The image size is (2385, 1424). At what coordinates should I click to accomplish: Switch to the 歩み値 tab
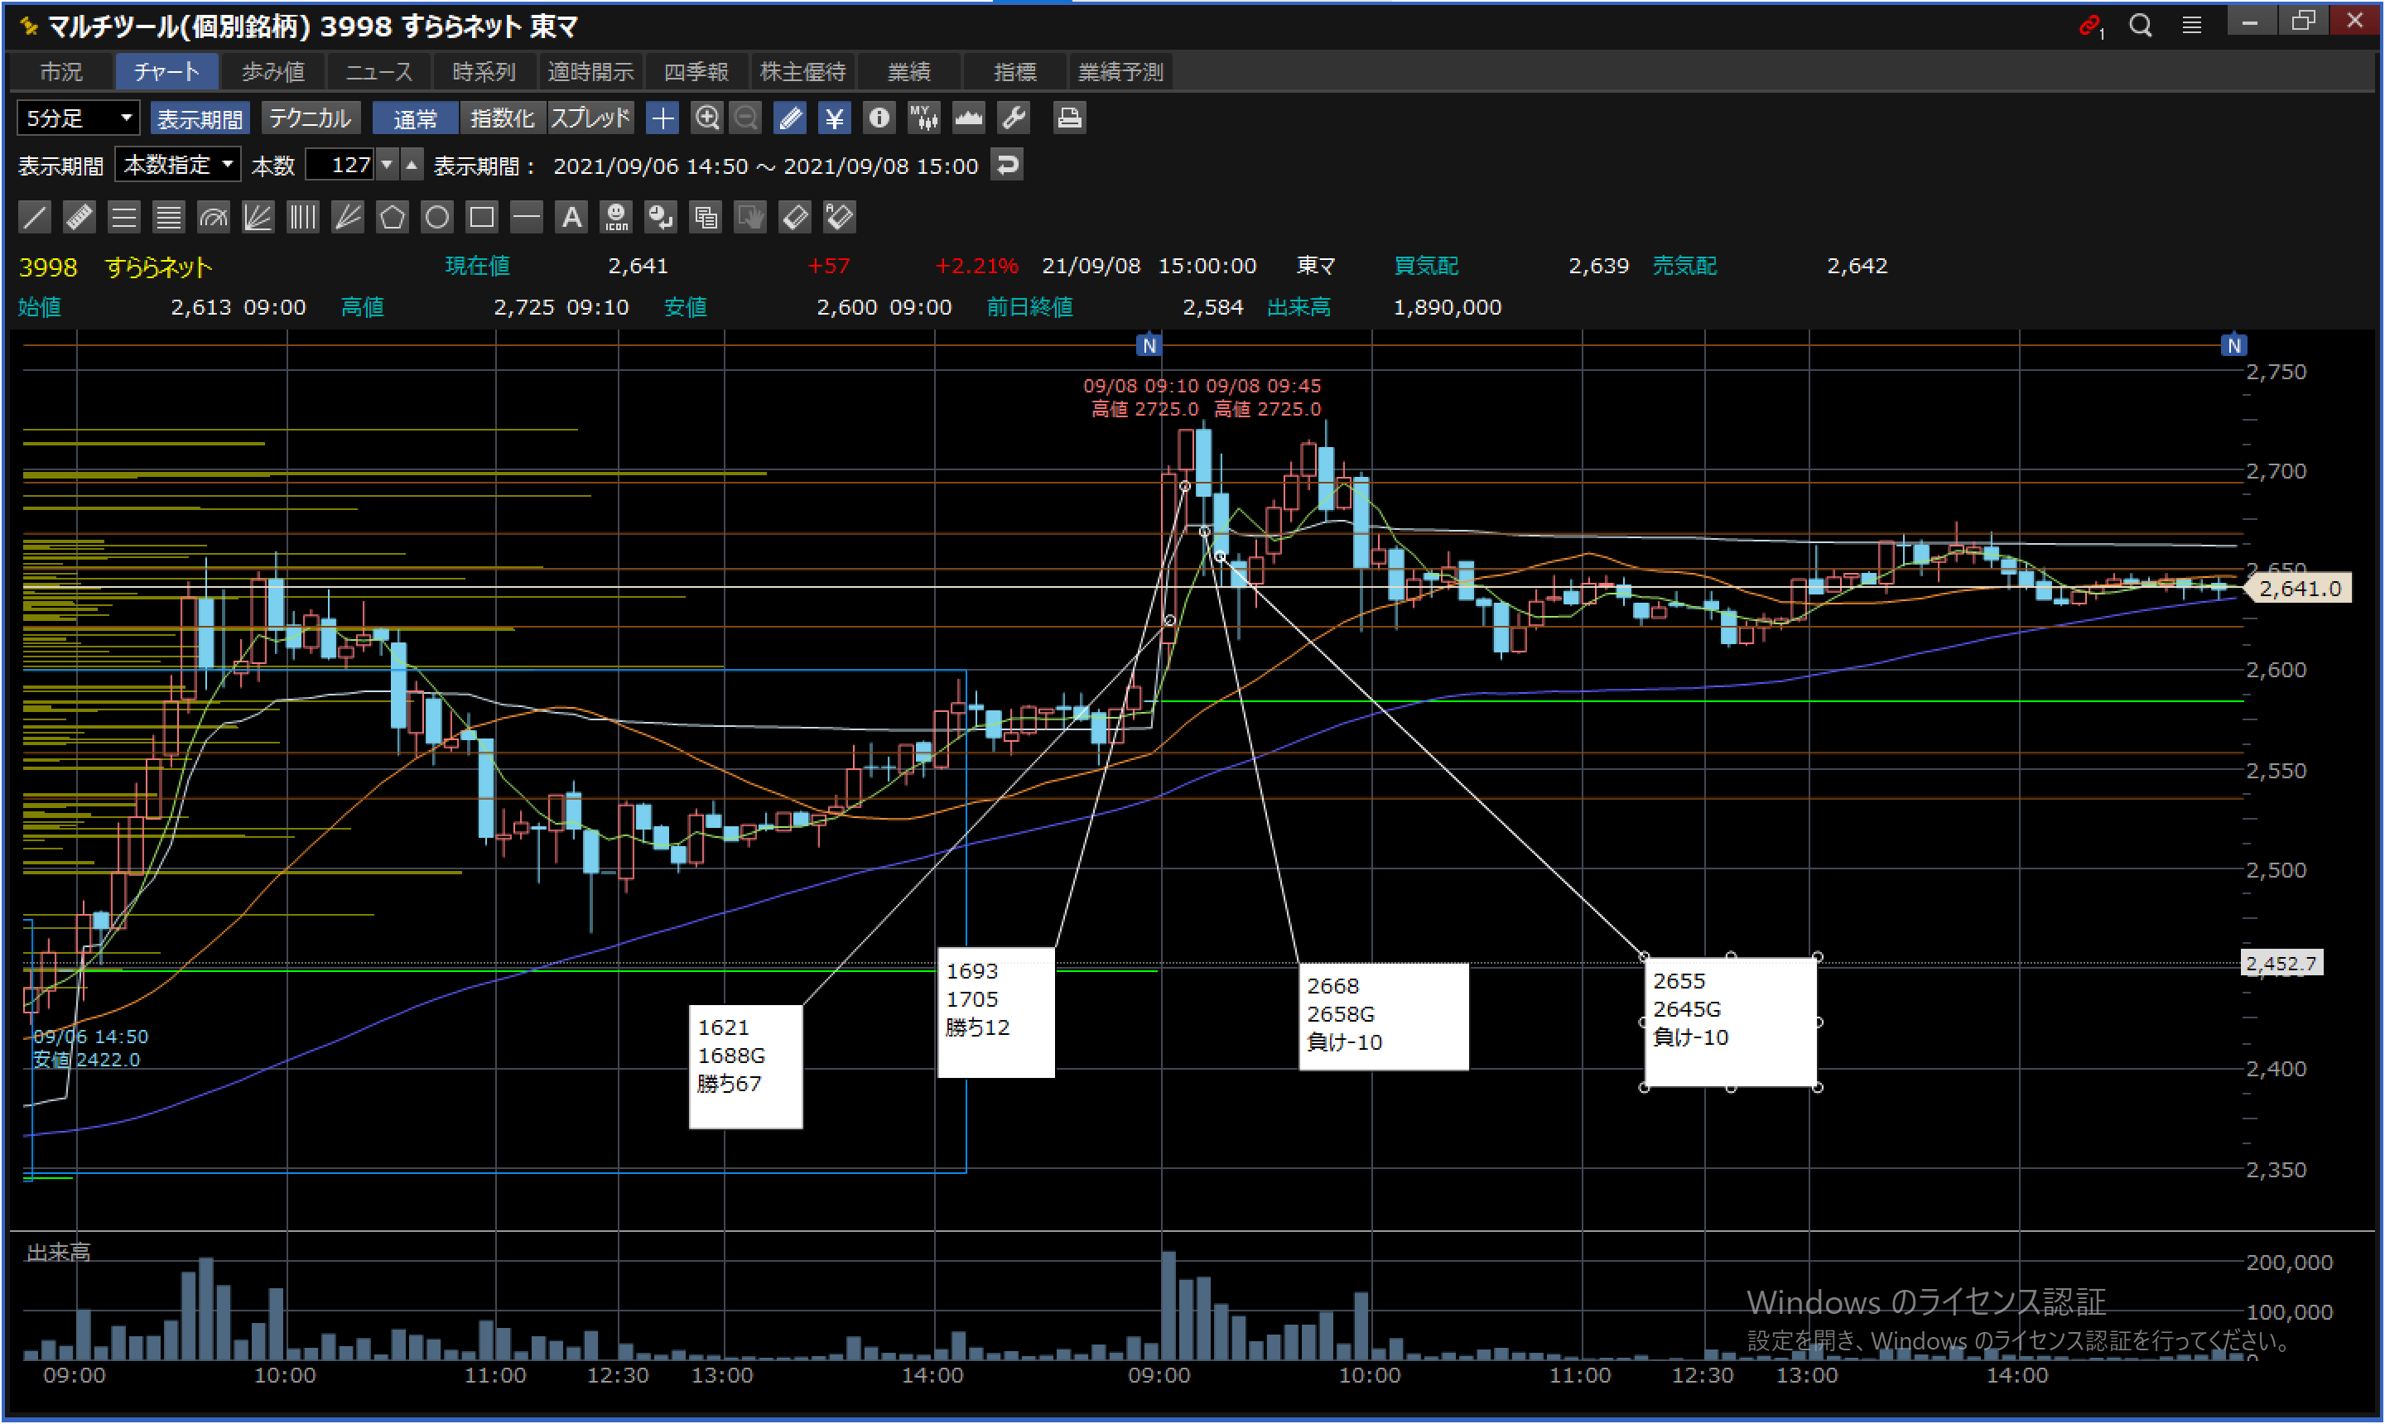tap(272, 72)
